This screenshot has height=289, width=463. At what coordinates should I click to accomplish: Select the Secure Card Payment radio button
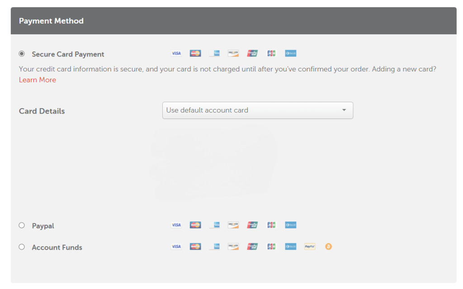pyautogui.click(x=22, y=54)
